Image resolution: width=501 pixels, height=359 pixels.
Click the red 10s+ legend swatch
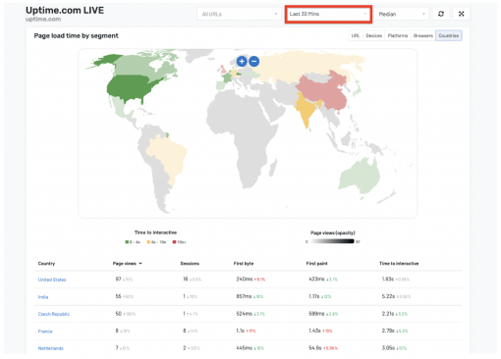pos(174,242)
